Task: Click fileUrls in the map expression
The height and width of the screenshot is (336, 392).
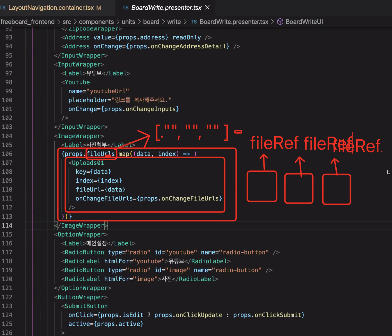Action: coord(101,154)
